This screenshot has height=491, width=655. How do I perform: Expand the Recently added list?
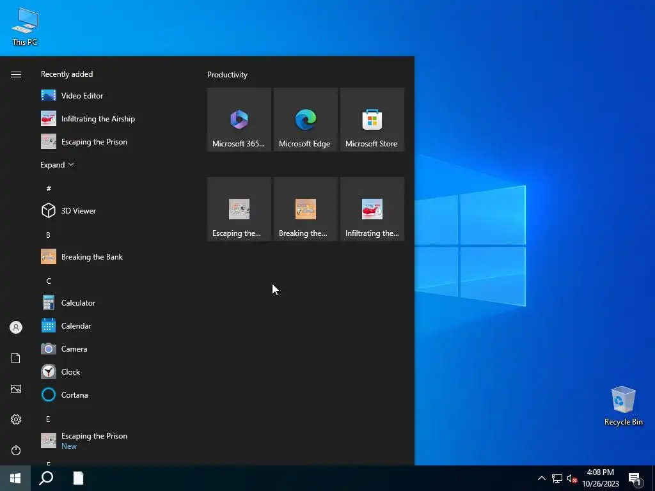(57, 165)
